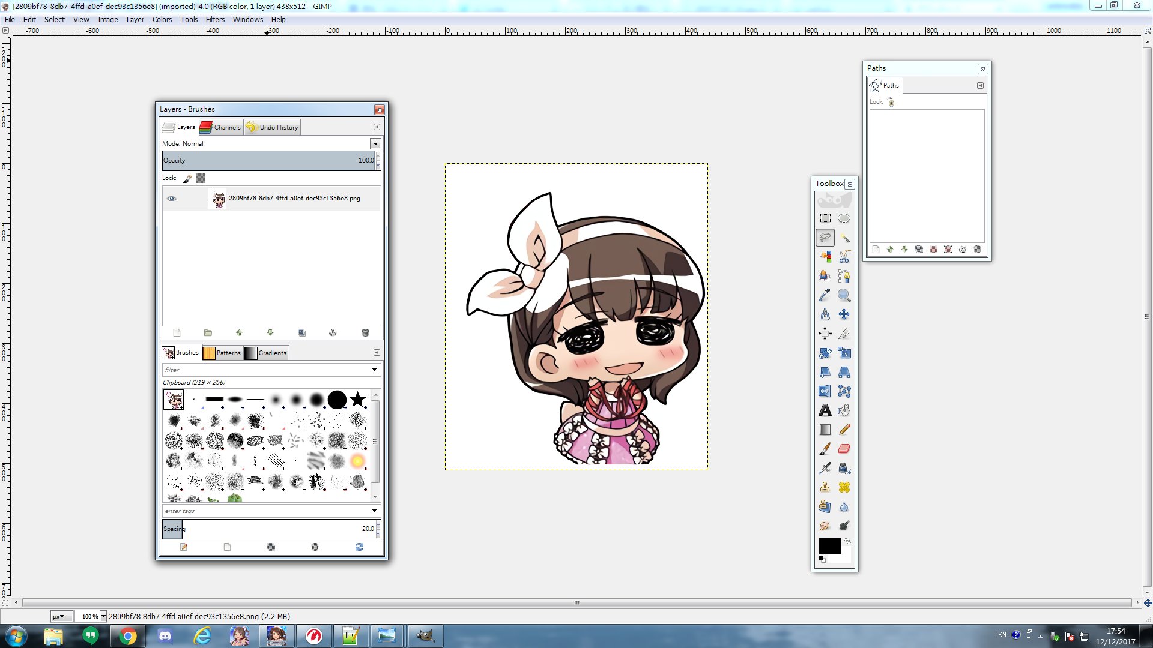
Task: Switch to the Undo History tab
Action: coord(272,127)
